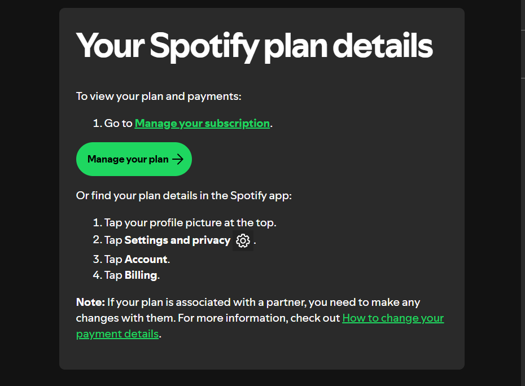Click the bold Settings and privacy label
525x386 pixels.
[x=177, y=240]
